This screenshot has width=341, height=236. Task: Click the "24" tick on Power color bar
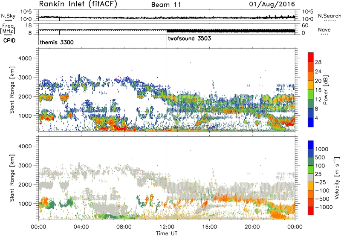(x=318, y=72)
